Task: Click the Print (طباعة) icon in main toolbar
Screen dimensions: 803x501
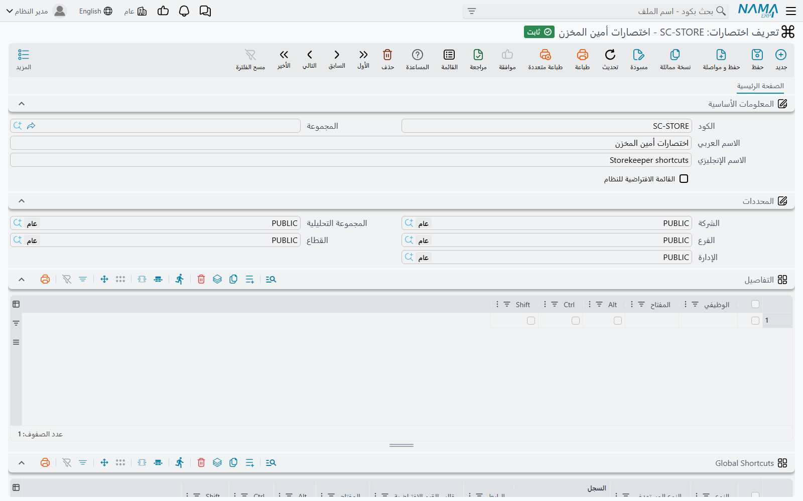Action: [582, 55]
